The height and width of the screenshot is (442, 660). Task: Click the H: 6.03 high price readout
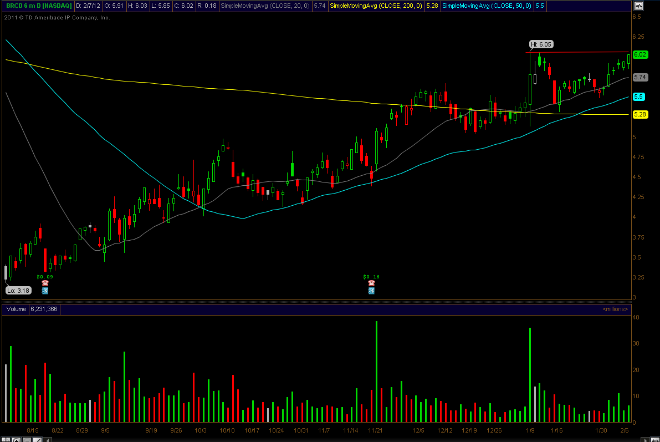click(138, 6)
